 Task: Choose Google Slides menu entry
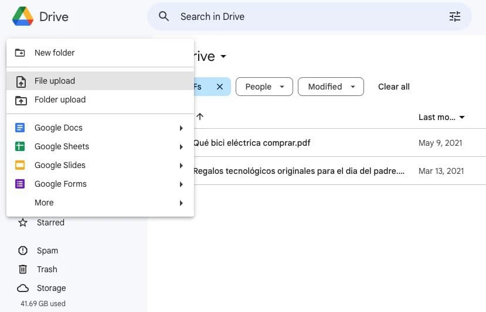100,165
